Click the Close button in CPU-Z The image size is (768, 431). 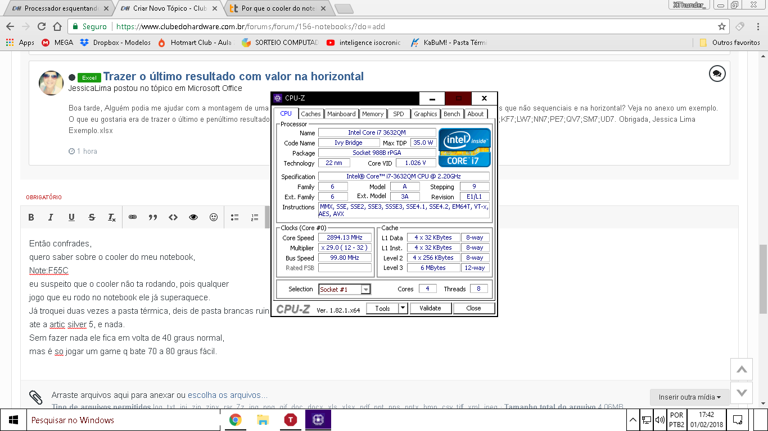click(473, 308)
